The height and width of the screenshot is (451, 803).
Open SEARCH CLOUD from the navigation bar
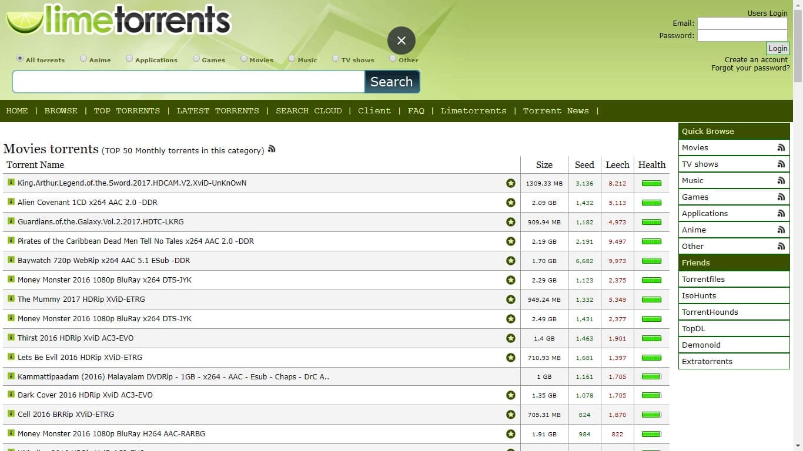click(309, 111)
